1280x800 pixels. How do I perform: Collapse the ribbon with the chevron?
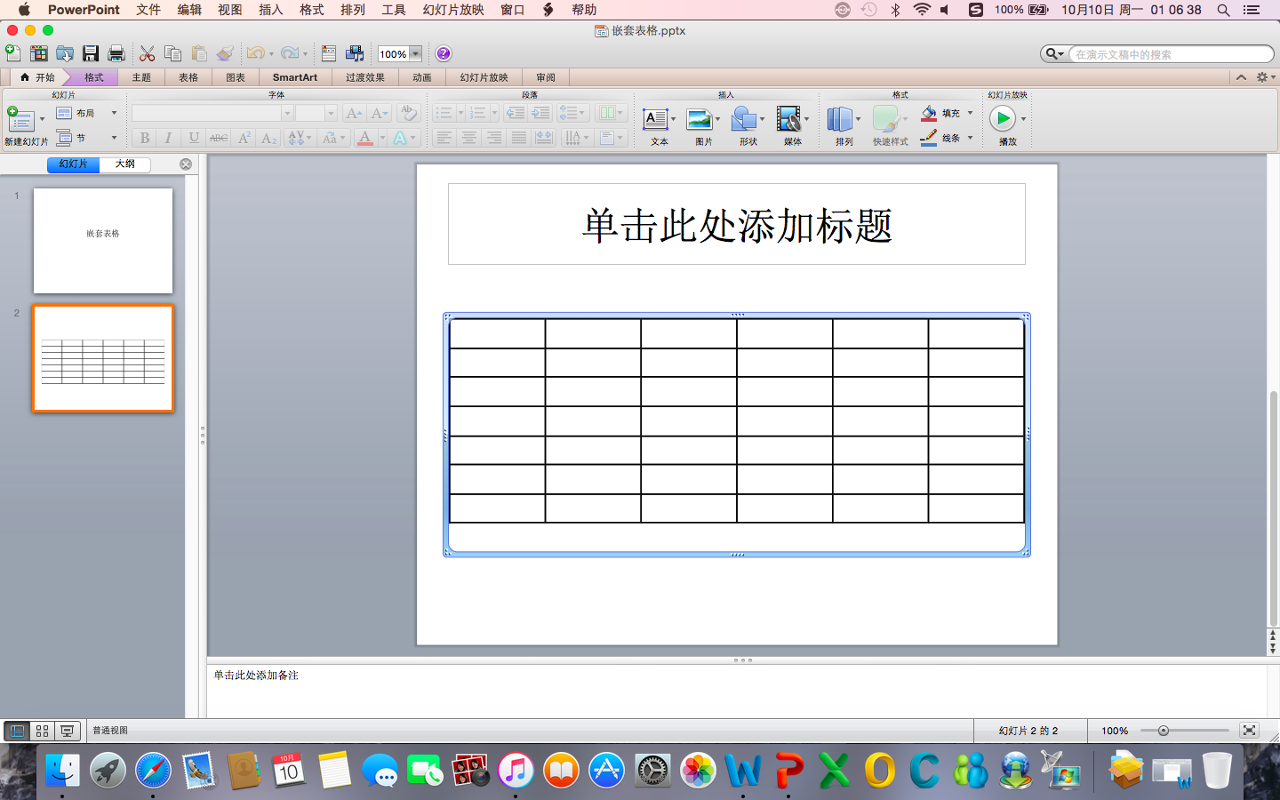click(x=1241, y=77)
